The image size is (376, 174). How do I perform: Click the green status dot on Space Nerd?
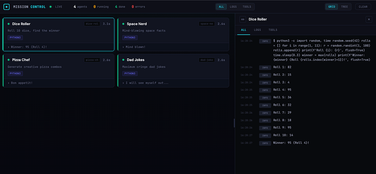pos(123,24)
